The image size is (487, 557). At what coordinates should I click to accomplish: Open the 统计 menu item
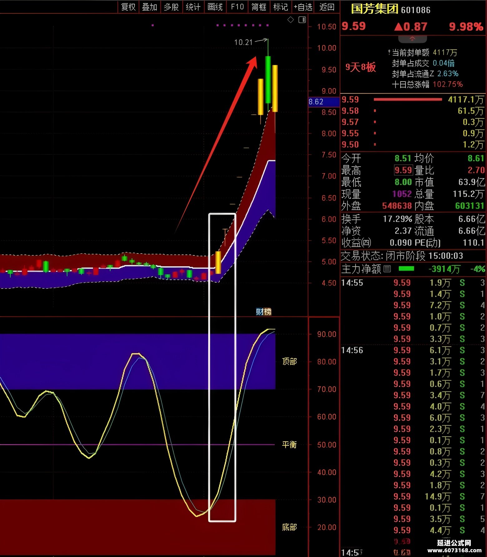[x=193, y=7]
